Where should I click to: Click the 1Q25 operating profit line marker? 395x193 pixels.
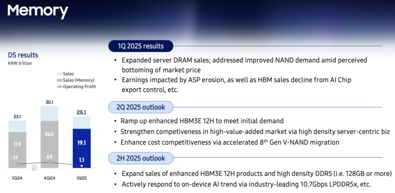point(81,166)
